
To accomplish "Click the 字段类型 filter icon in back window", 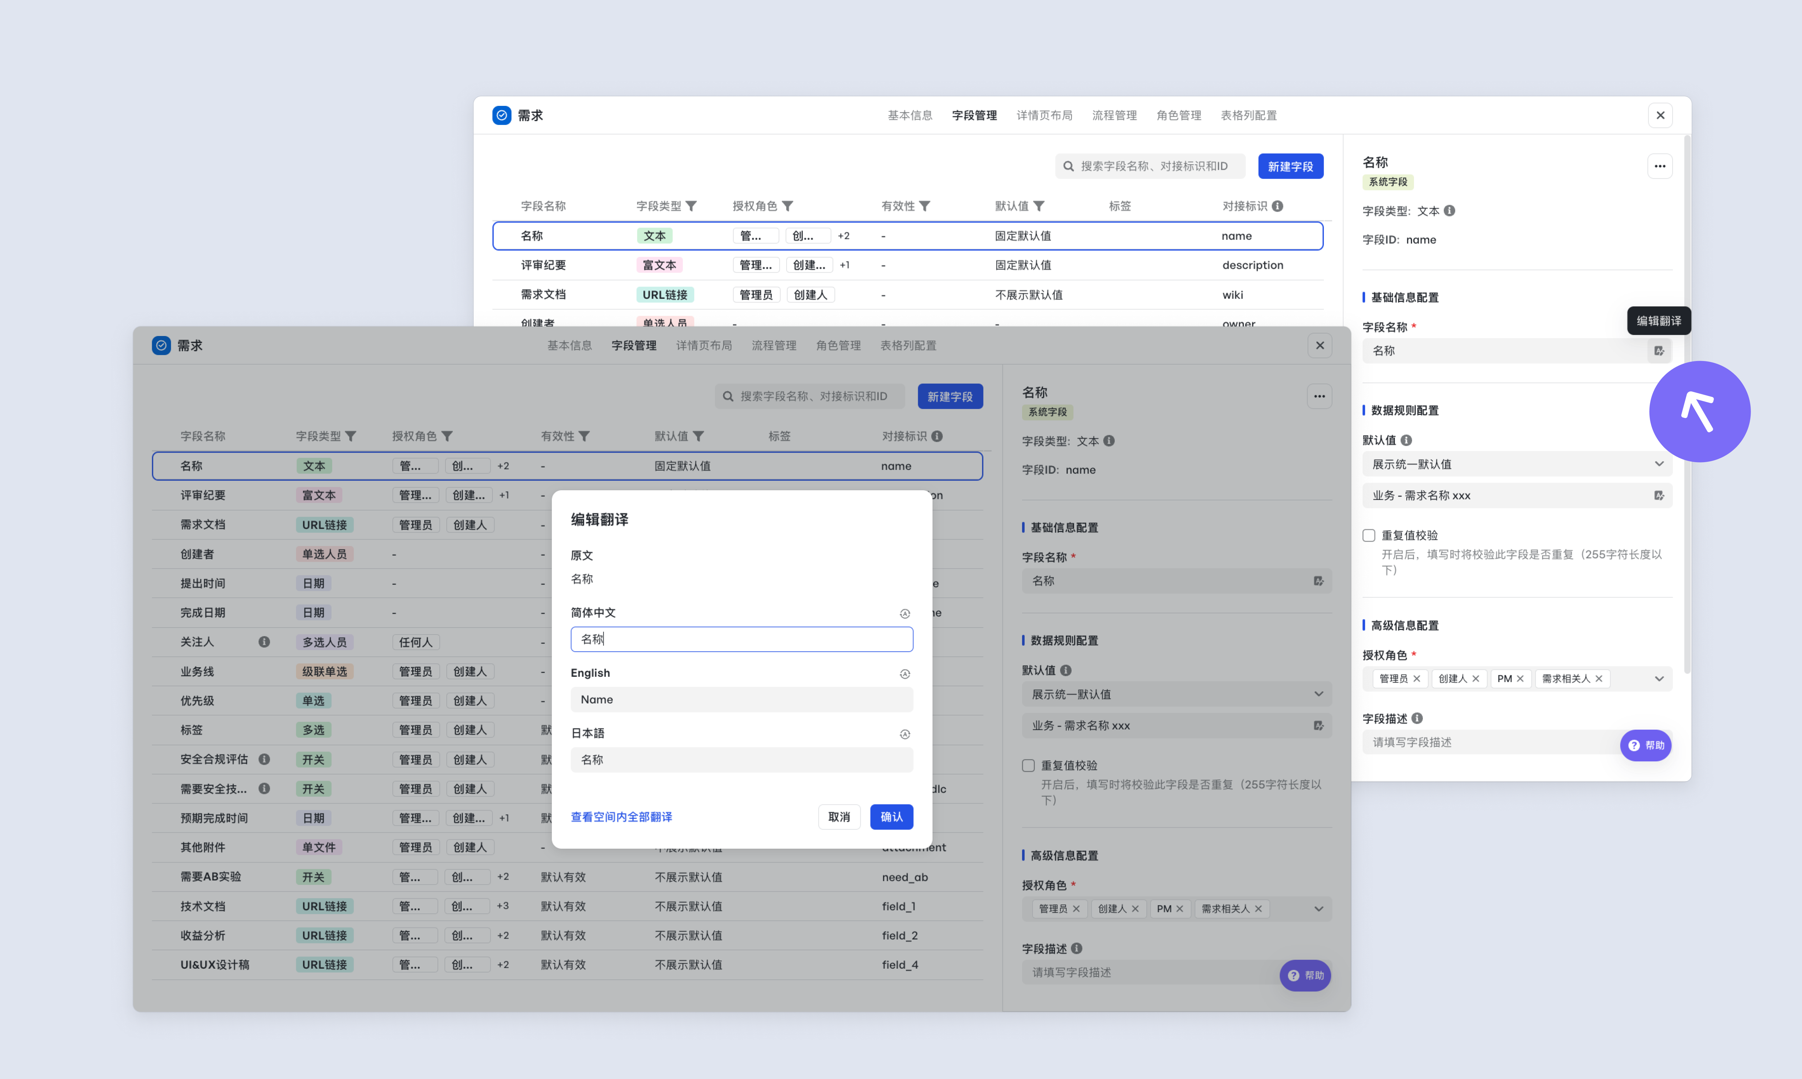I will point(691,206).
